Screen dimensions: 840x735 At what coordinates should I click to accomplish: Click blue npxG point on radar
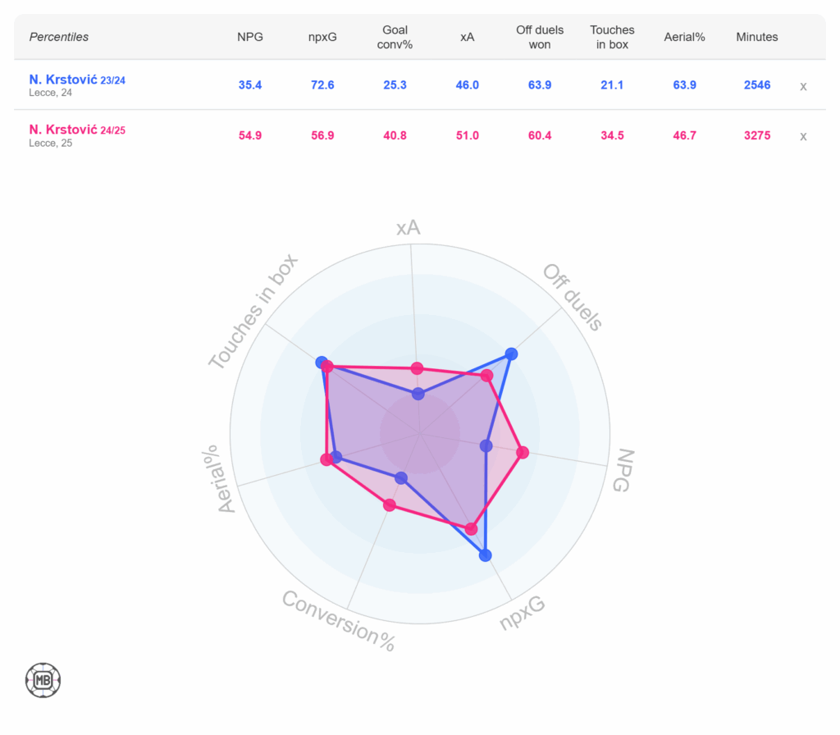tap(485, 555)
